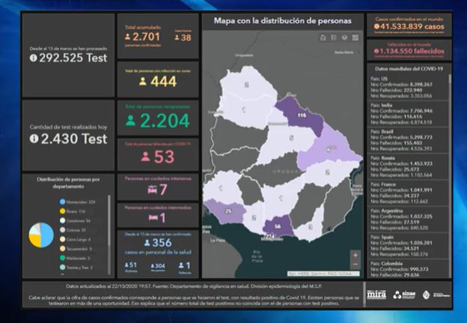Screen dimensions: 467x323
Task: Click the department legend scrollbar
Action: (x=110, y=225)
